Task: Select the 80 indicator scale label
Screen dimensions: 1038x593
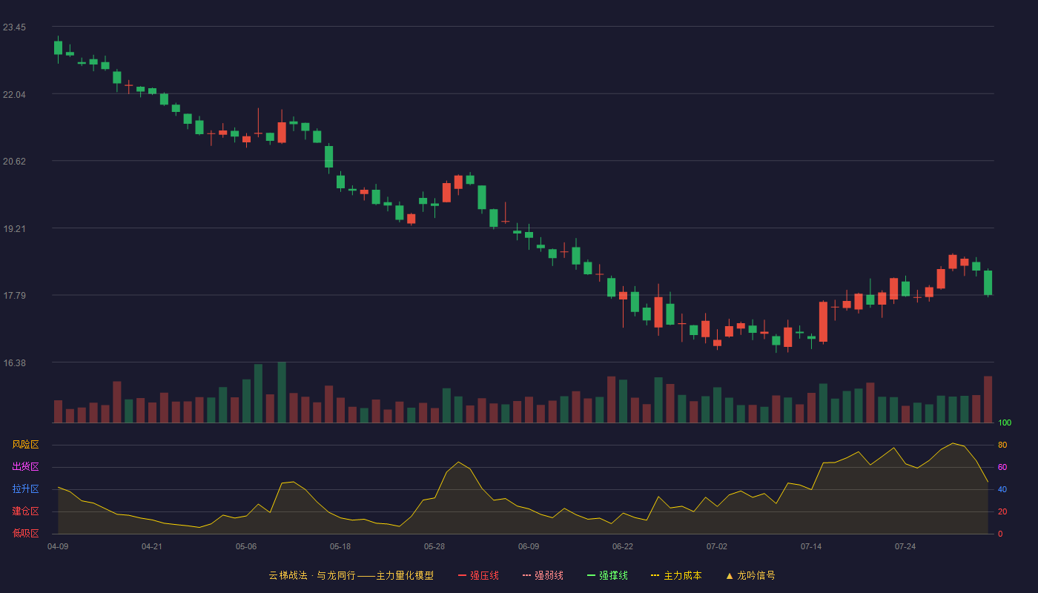Action: [x=1002, y=445]
